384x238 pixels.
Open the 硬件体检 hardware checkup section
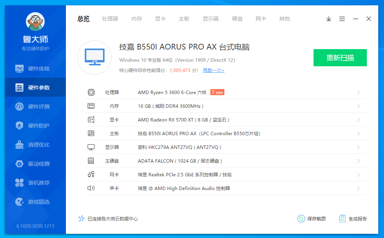(x=35, y=69)
